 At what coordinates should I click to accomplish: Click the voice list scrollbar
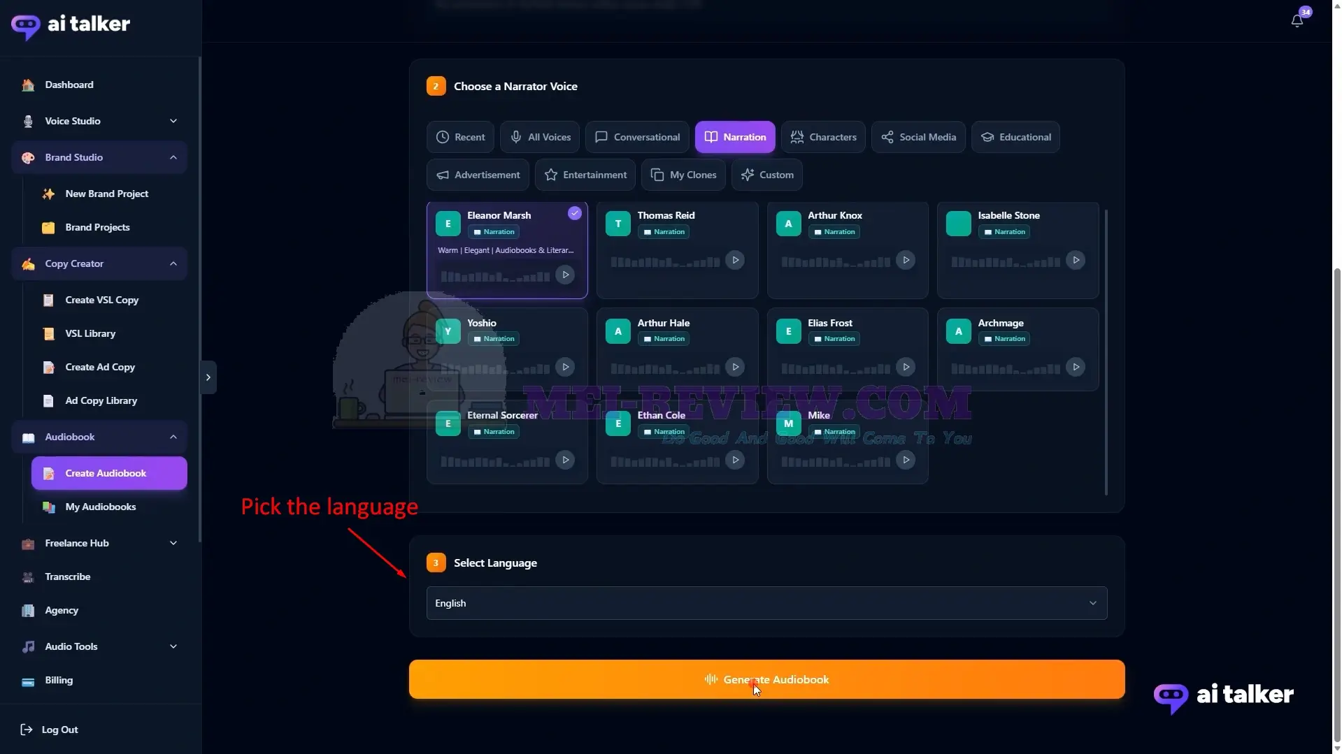pyautogui.click(x=1106, y=351)
